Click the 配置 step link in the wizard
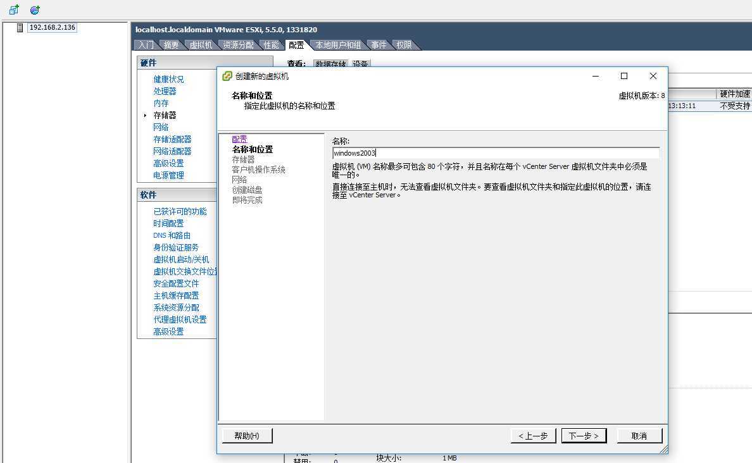Viewport: 752px width, 463px height. [239, 139]
